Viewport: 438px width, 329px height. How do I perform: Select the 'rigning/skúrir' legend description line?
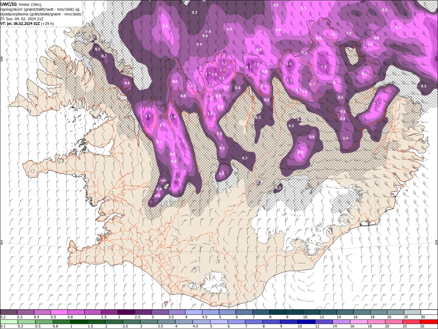40,9
